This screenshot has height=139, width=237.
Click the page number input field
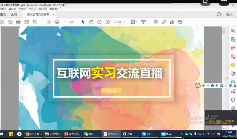click(66, 22)
